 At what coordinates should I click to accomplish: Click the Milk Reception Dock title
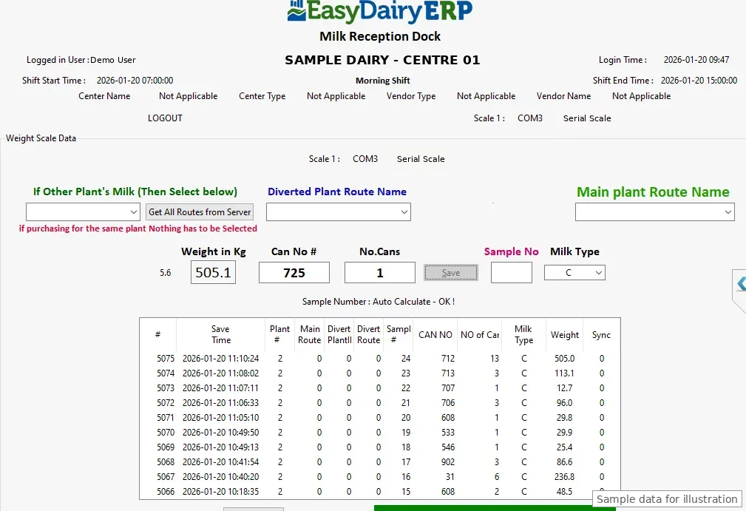(380, 36)
